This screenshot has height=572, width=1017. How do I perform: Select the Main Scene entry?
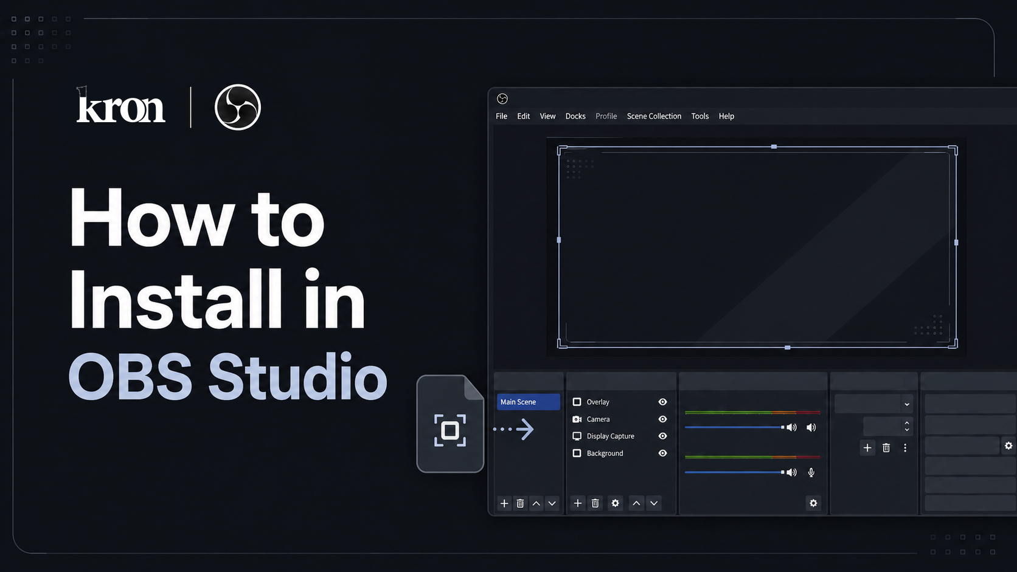pyautogui.click(x=528, y=402)
